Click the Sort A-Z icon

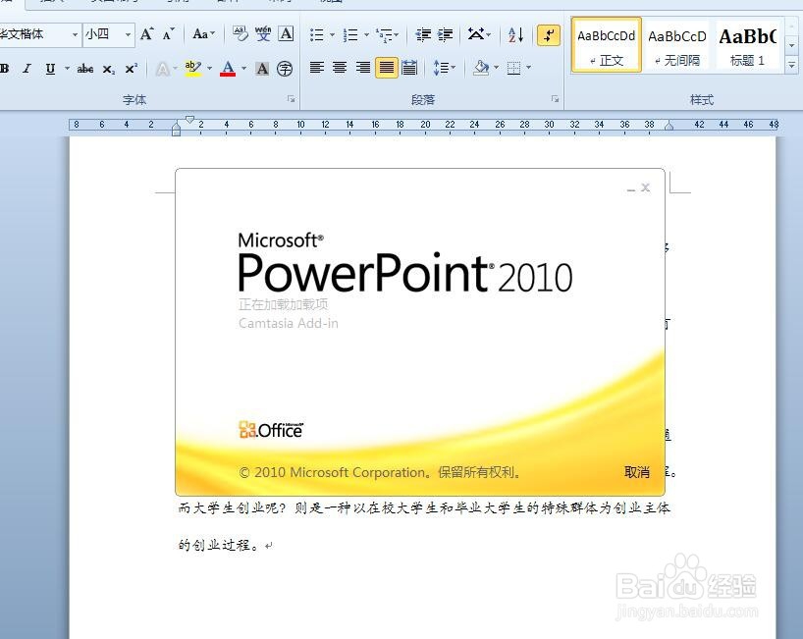[x=515, y=34]
